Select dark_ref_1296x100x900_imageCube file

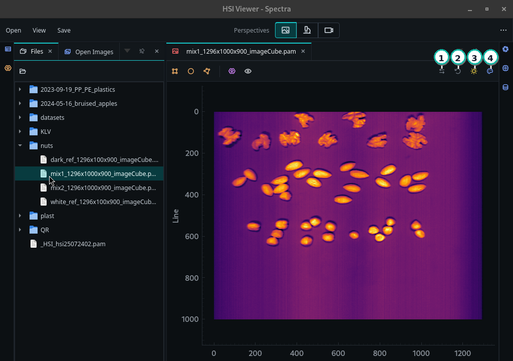point(104,160)
